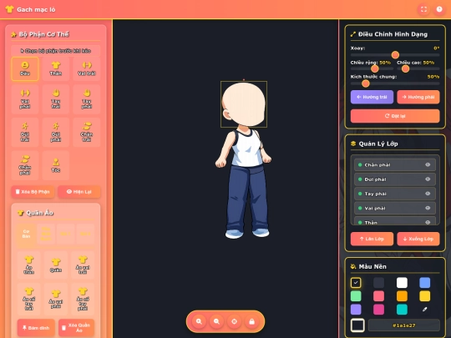Viewport: 451px width, 338px height.
Task: Toggle the canvas lock icon
Action: [251, 321]
